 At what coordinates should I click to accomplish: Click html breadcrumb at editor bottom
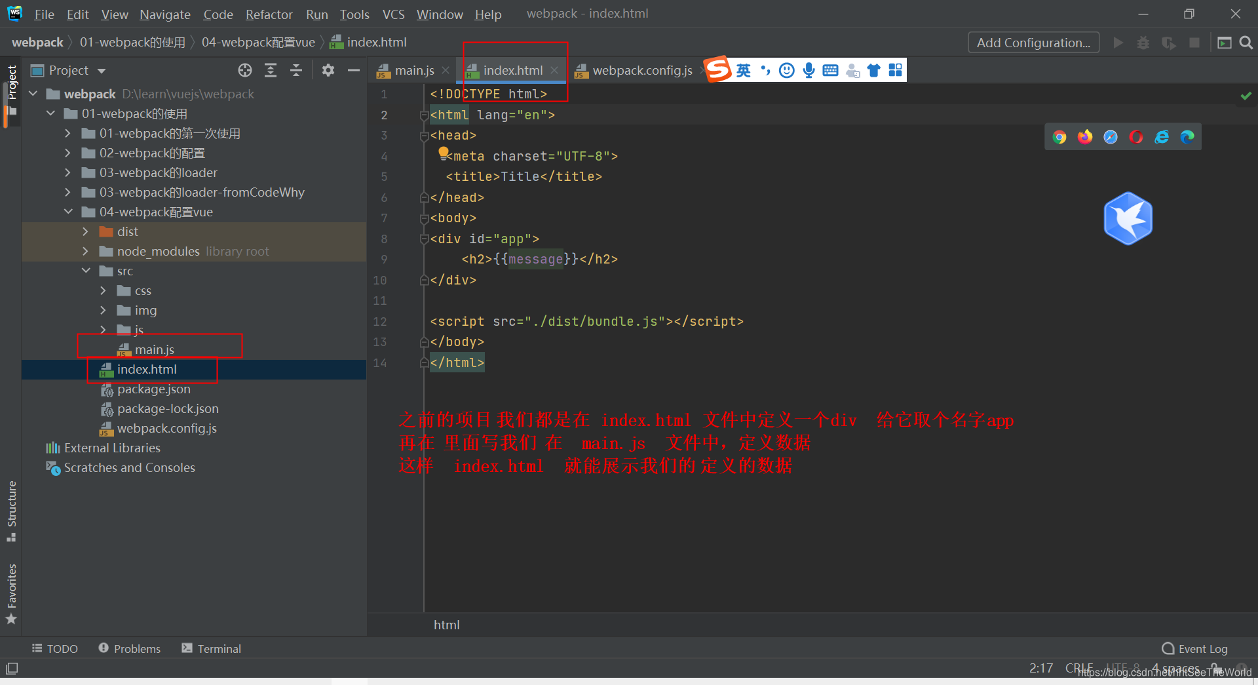coord(446,625)
